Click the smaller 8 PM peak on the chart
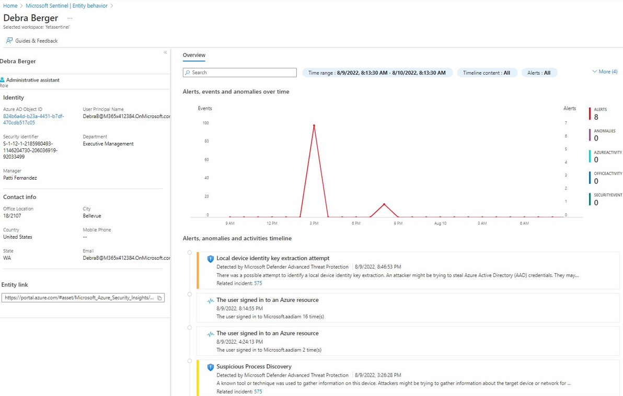Screen dimensions: 623x396 pos(384,204)
